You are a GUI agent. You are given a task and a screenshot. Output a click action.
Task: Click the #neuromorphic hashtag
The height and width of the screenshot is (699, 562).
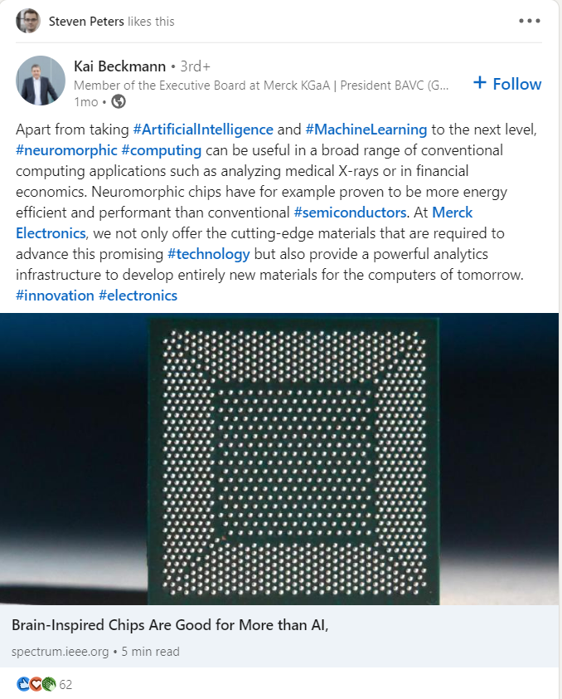tap(66, 150)
